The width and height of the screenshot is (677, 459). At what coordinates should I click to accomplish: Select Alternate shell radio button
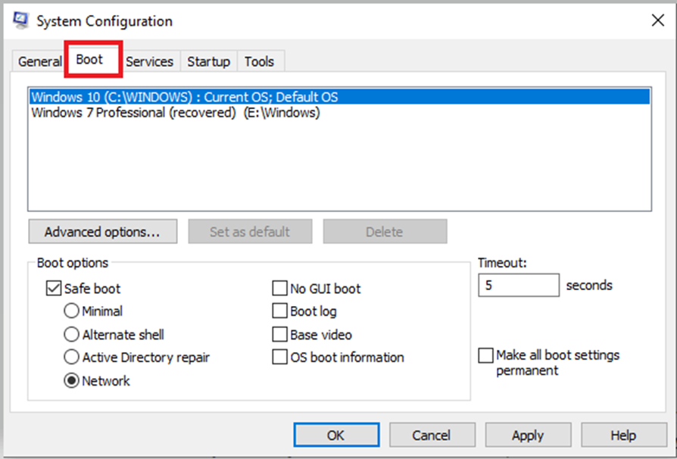coord(72,335)
